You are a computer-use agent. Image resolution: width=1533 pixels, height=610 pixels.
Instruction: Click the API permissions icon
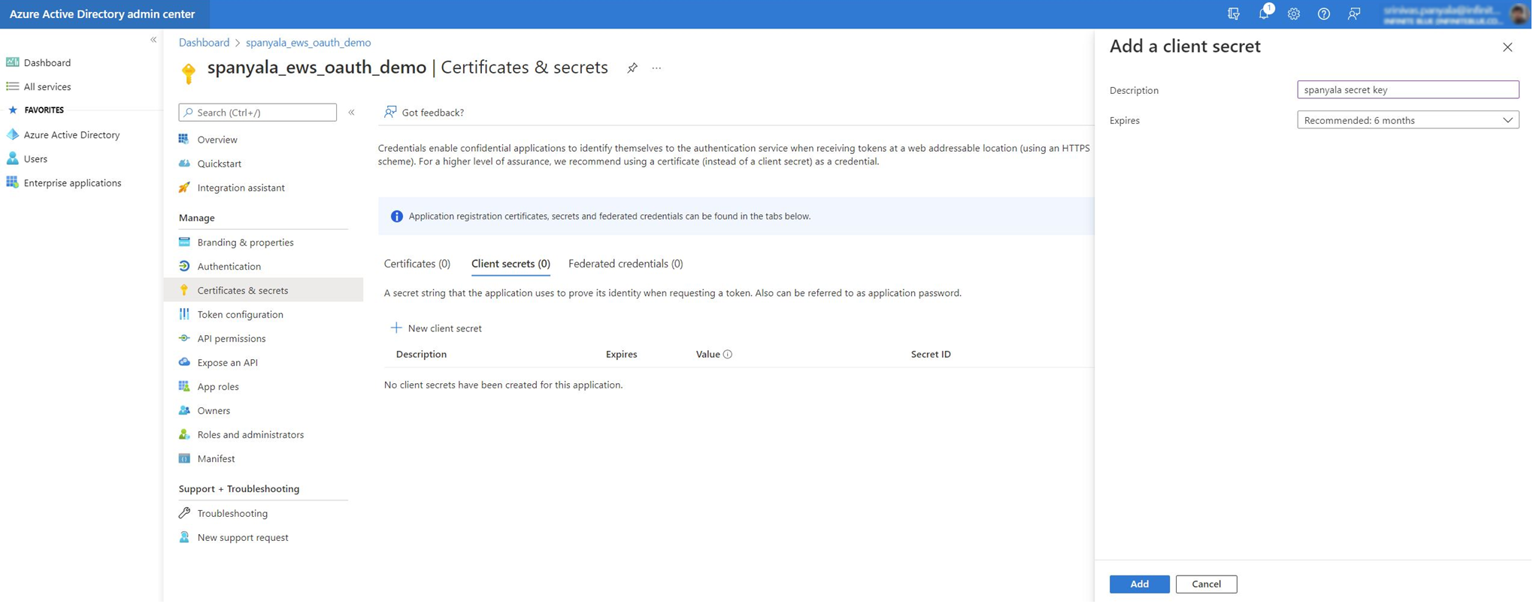pyautogui.click(x=184, y=338)
